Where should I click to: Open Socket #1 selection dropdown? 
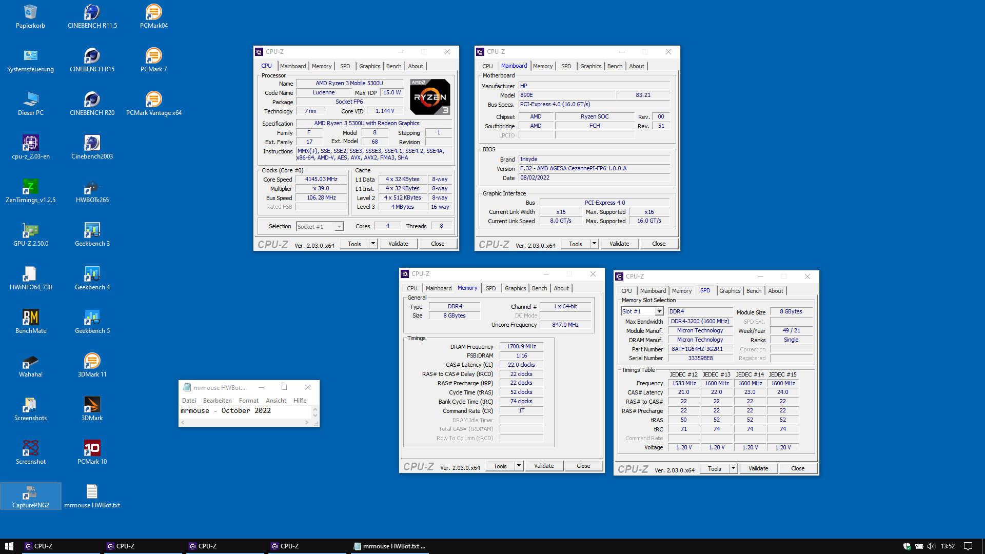[320, 227]
